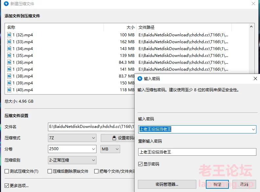Click 取消 in the password dialog

coord(244,184)
